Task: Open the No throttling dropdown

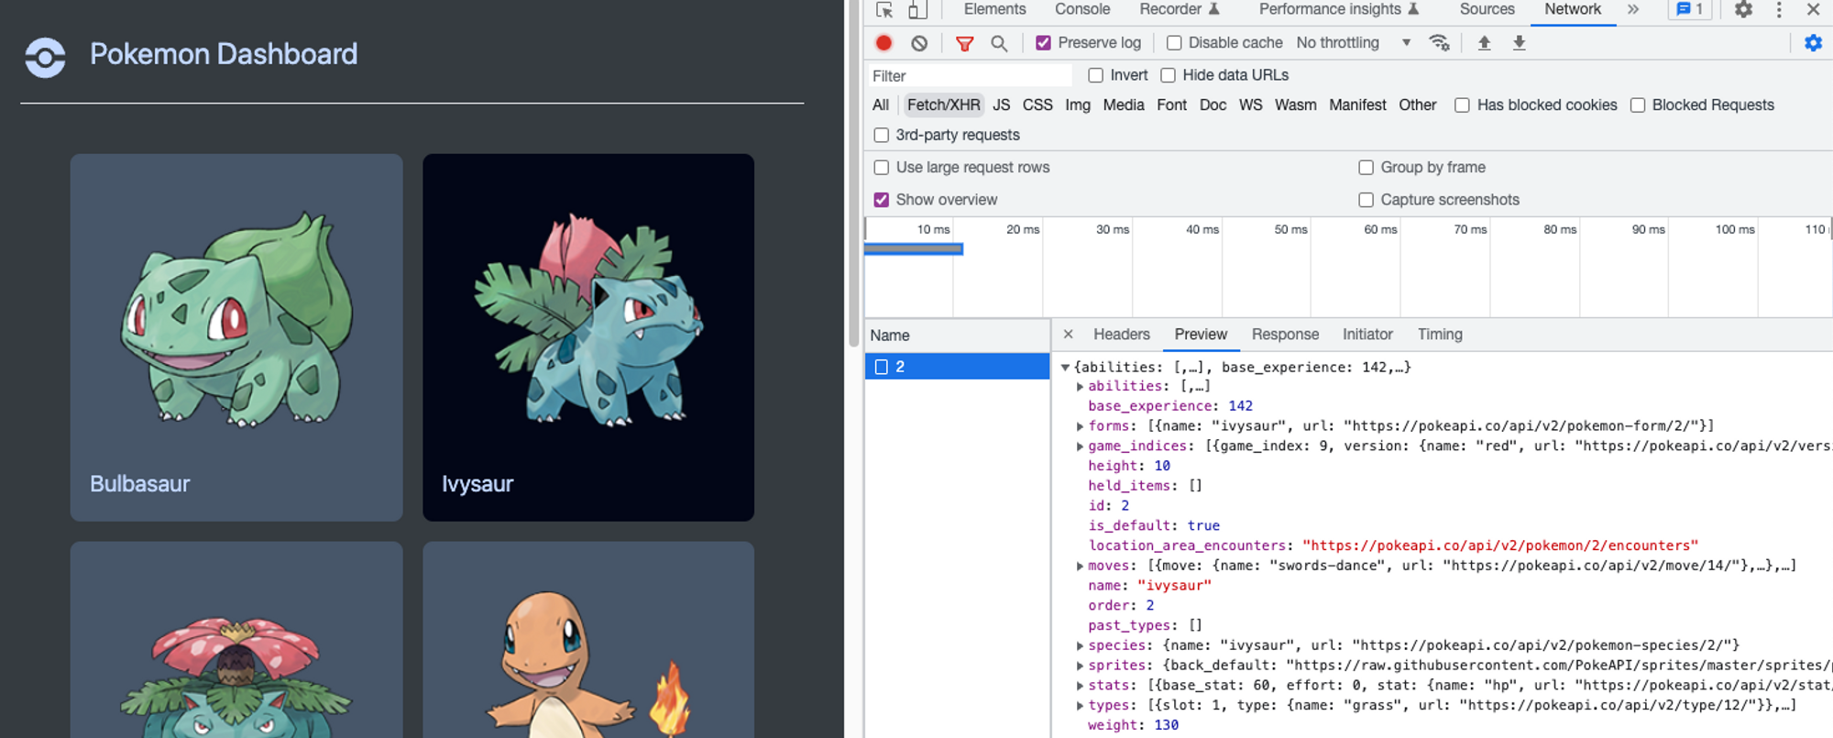Action: tap(1353, 43)
